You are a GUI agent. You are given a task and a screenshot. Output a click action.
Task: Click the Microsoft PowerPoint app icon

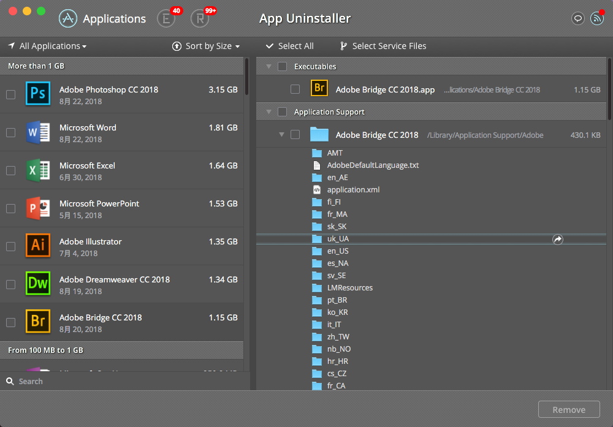coord(38,208)
